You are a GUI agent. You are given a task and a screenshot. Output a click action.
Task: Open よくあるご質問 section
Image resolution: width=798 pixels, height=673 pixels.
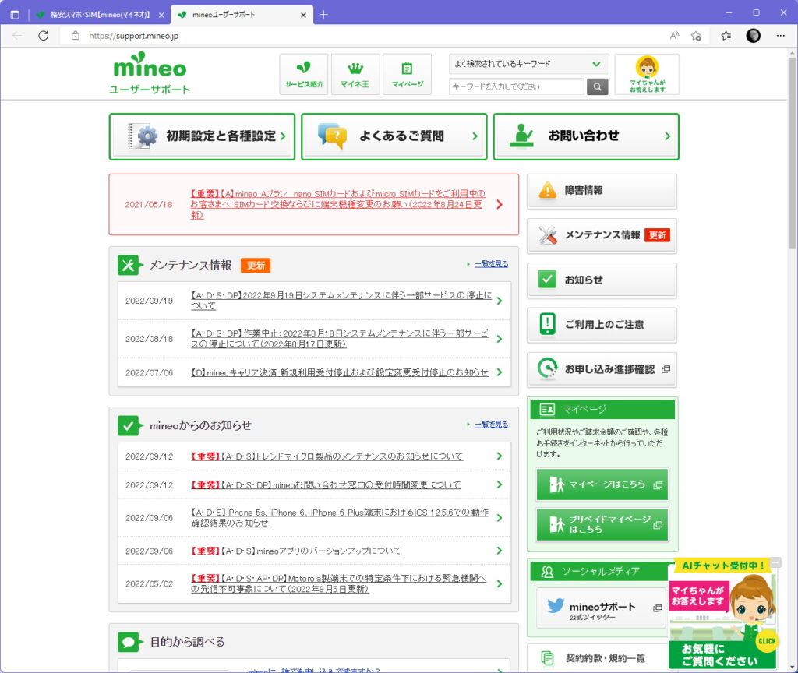394,136
